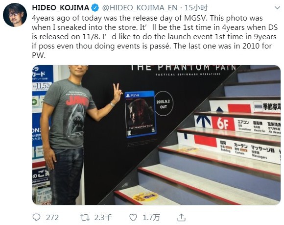Viewport: 284px width, 225px height.
Task: Open the share upload icon
Action: pos(181,217)
